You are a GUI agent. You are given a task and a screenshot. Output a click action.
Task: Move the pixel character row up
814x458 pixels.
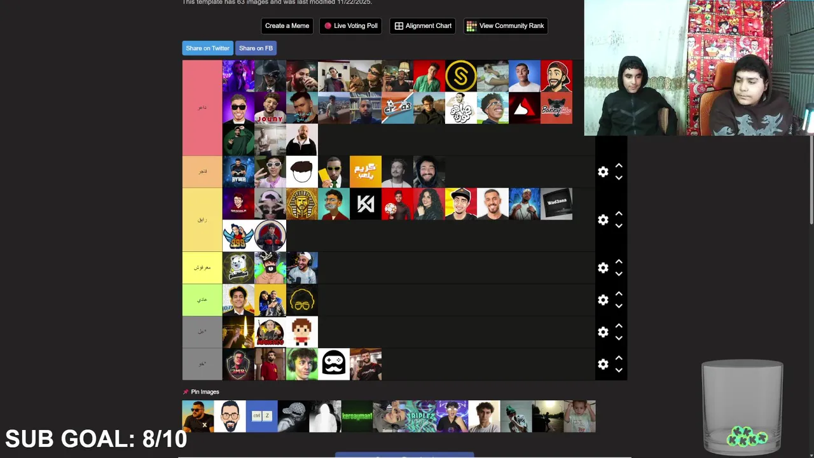[x=619, y=326]
